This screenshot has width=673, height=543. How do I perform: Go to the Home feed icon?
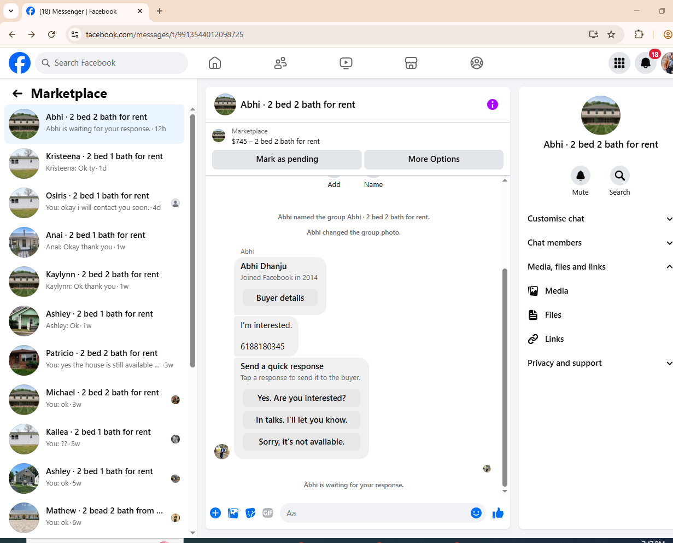click(215, 63)
